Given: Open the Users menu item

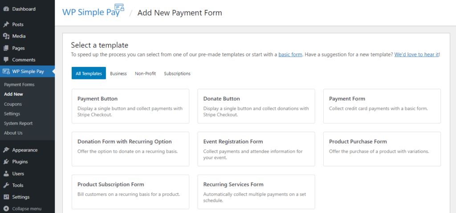Looking at the screenshot, I should click(27, 174).
